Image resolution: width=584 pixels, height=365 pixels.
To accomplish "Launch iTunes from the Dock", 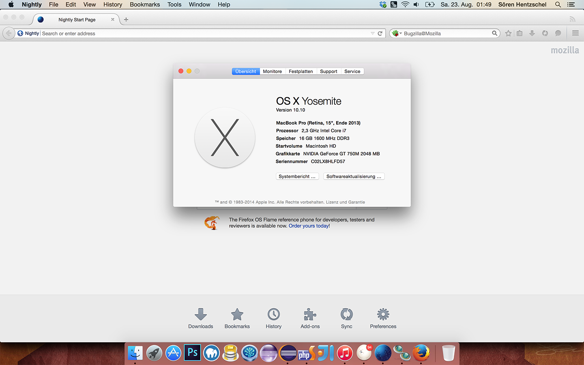I will tap(345, 353).
